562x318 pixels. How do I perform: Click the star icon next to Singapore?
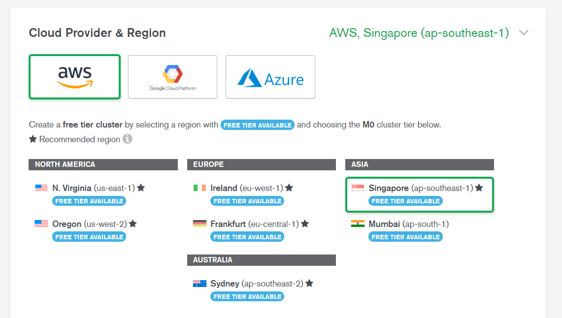tap(479, 188)
